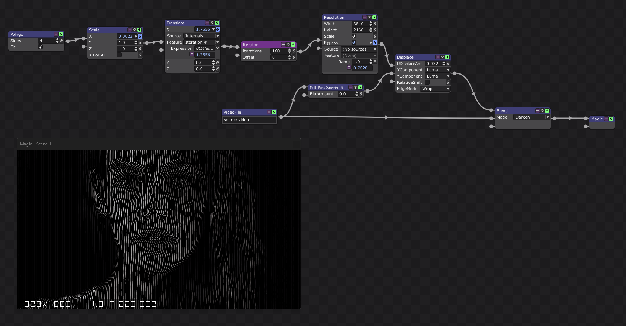Viewport: 626px width, 326px height.
Task: Open the Source dropdown showing Internals
Action: [202, 36]
